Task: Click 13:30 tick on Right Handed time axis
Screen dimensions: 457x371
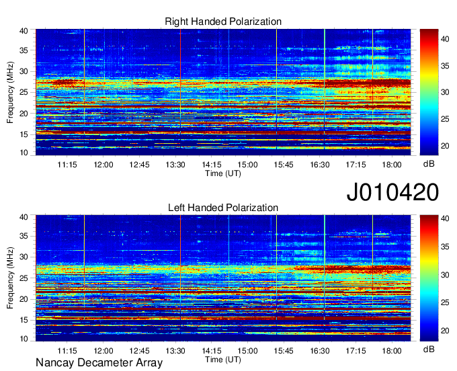Action: point(175,165)
